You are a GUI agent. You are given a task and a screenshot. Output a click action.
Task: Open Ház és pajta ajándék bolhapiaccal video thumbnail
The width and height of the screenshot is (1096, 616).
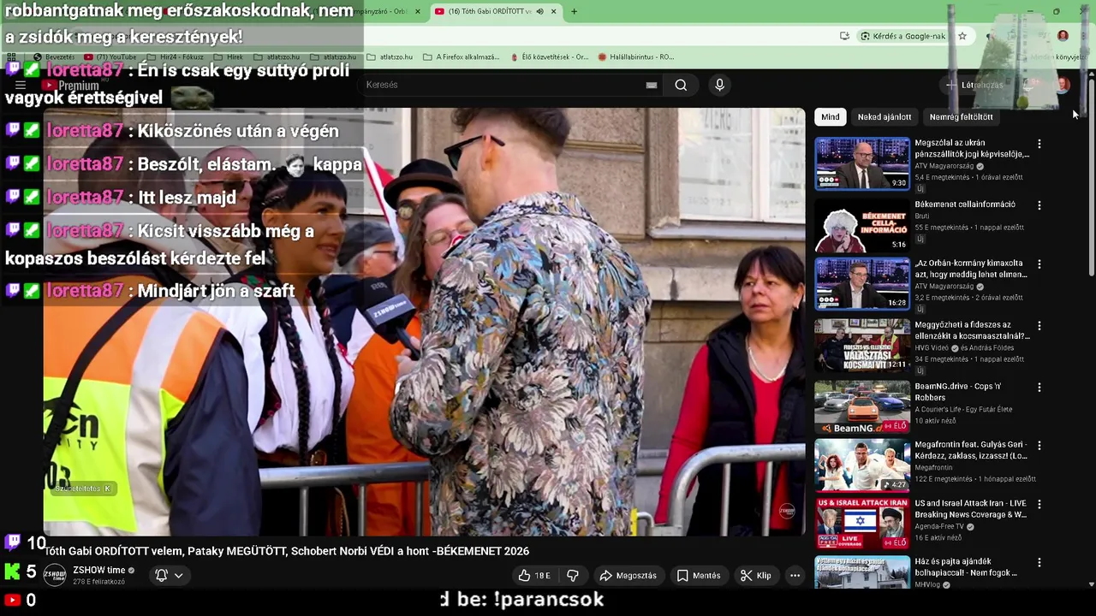[x=862, y=572]
